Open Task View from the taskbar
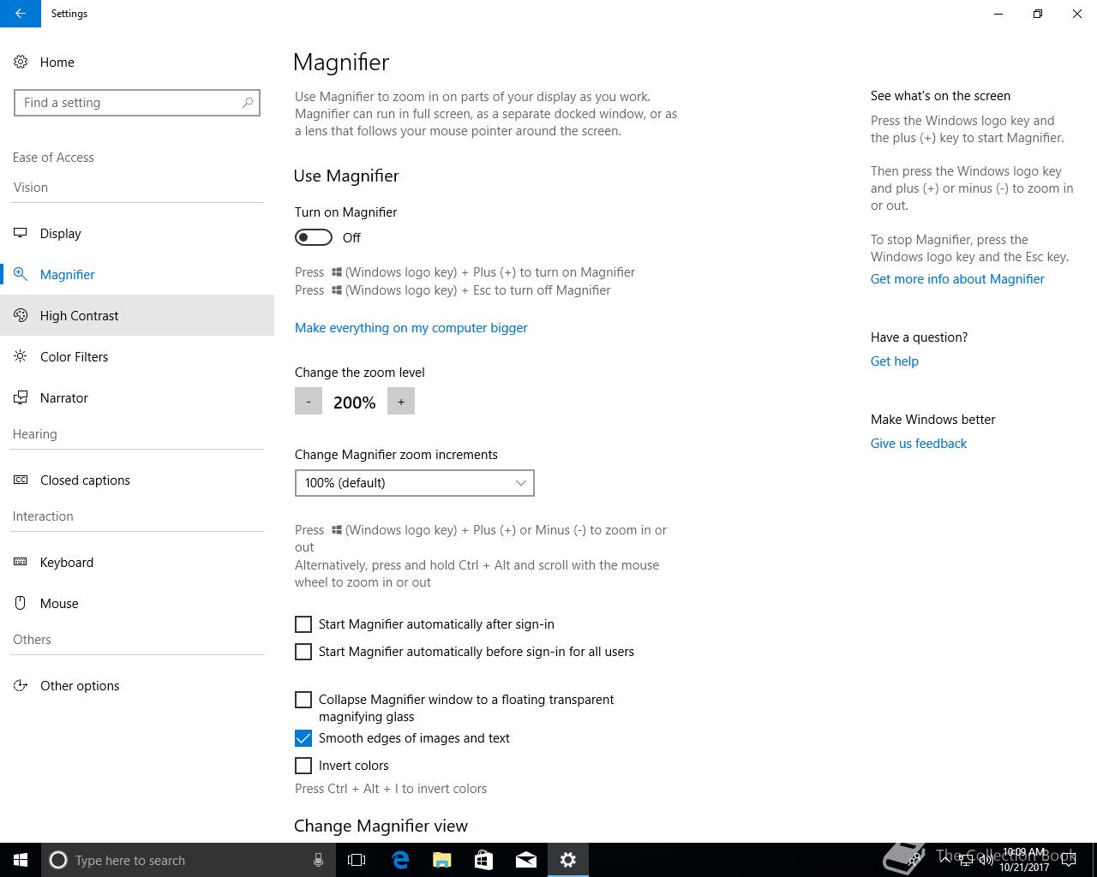Screen dimensions: 1097x877 point(357,860)
